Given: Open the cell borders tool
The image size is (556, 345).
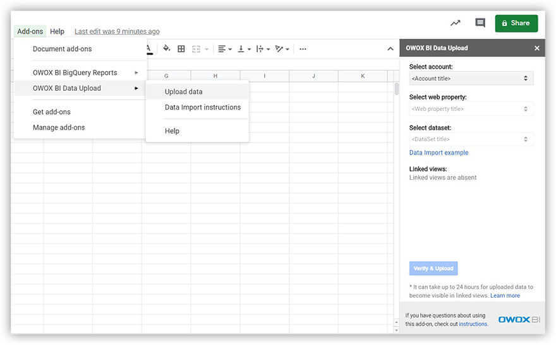Looking at the screenshot, I should coord(181,49).
